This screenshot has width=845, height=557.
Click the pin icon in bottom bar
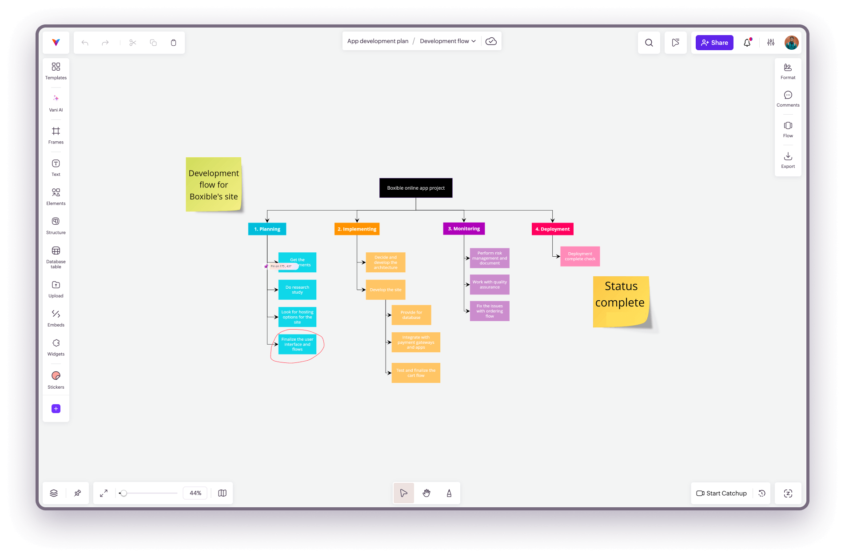click(x=78, y=493)
